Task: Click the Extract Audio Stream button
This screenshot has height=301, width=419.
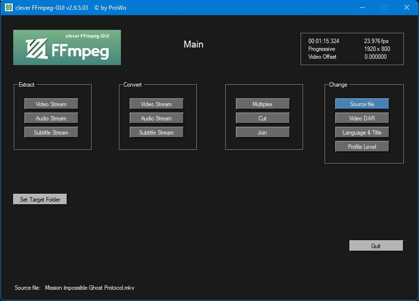Action: click(x=51, y=118)
